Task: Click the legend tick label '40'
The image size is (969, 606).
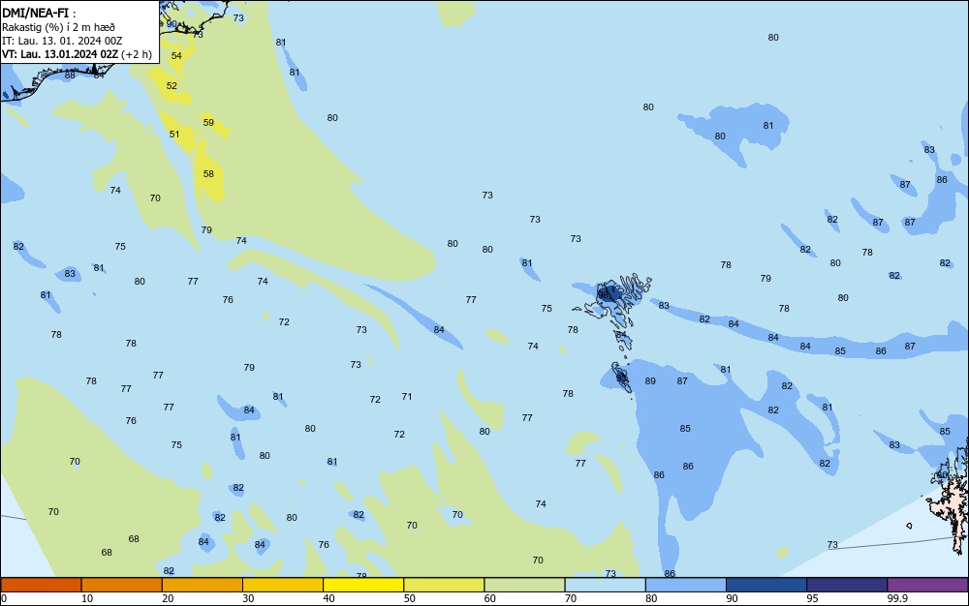Action: pyautogui.click(x=328, y=598)
